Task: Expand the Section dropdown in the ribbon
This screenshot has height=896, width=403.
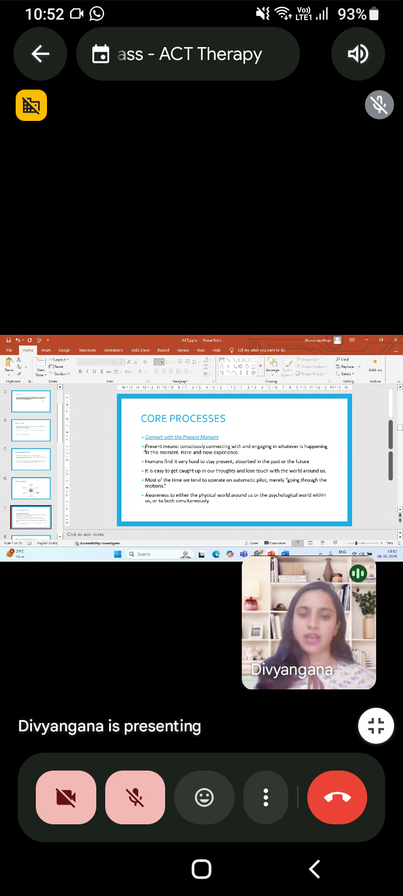Action: point(61,374)
